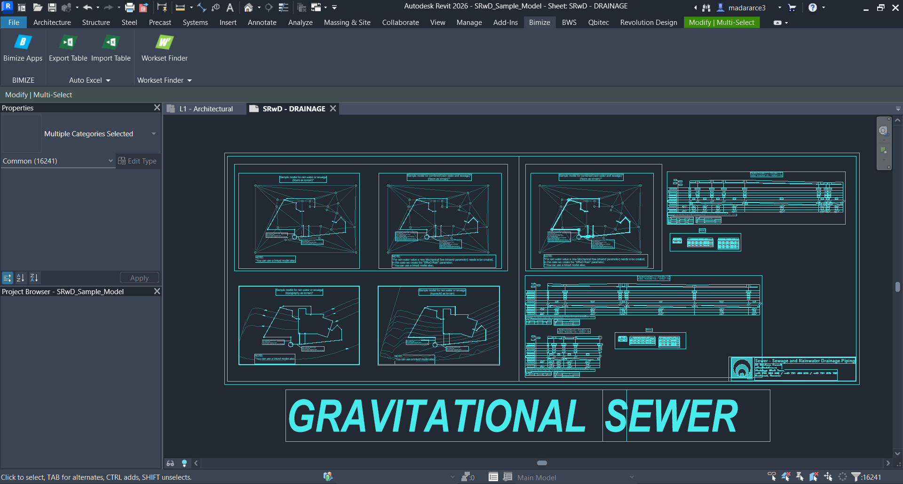Toggle the ribbon panel minimize button
The width and height of the screenshot is (903, 484).
pyautogui.click(x=777, y=23)
